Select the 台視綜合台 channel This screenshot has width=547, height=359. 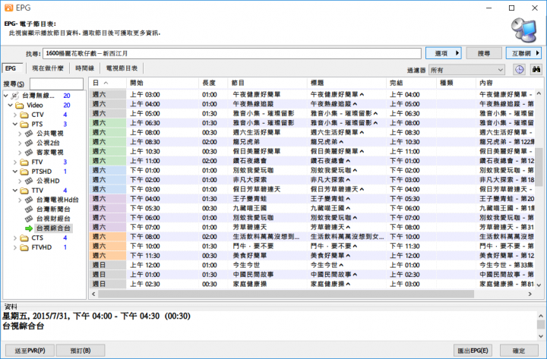(x=53, y=228)
